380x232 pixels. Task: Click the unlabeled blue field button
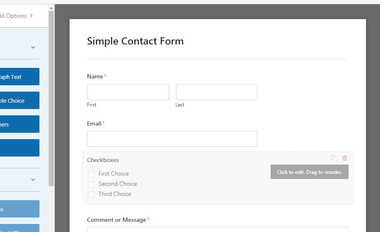click(20, 148)
